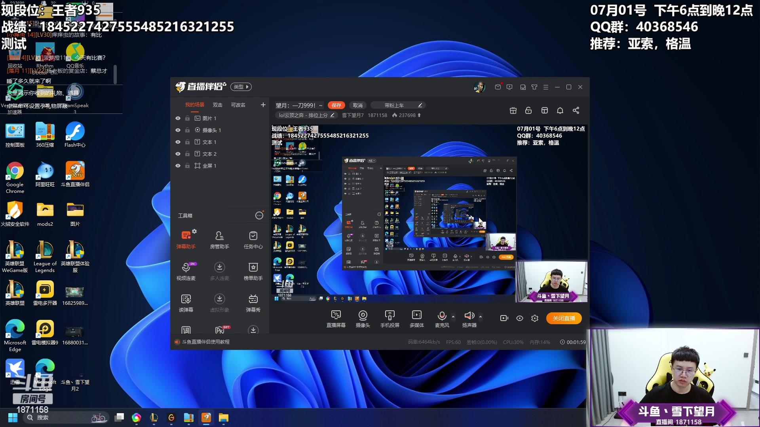The width and height of the screenshot is (760, 427).
Task: Open the 榜单助手 tool
Action: pos(253,271)
